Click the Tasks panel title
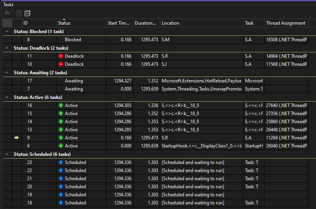Image resolution: width=316 pixels, height=209 pixels. [8, 5]
